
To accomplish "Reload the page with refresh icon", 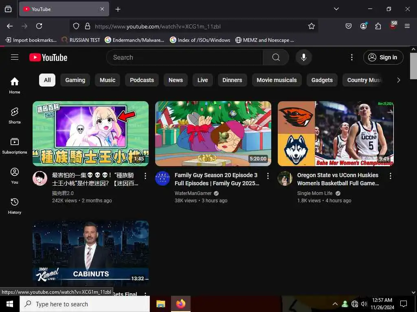I will [x=39, y=26].
